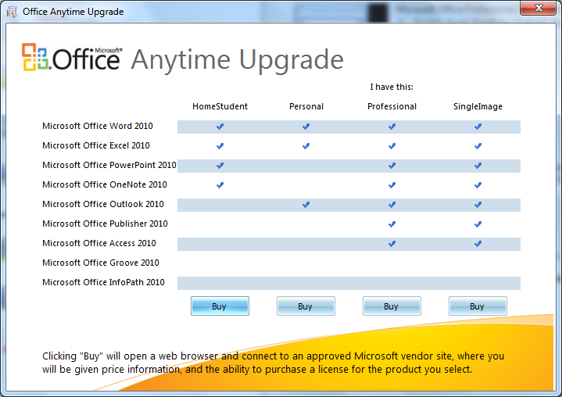Screen dimensions: 562x397
Task: Click Buy under the Personal column
Action: coord(306,306)
